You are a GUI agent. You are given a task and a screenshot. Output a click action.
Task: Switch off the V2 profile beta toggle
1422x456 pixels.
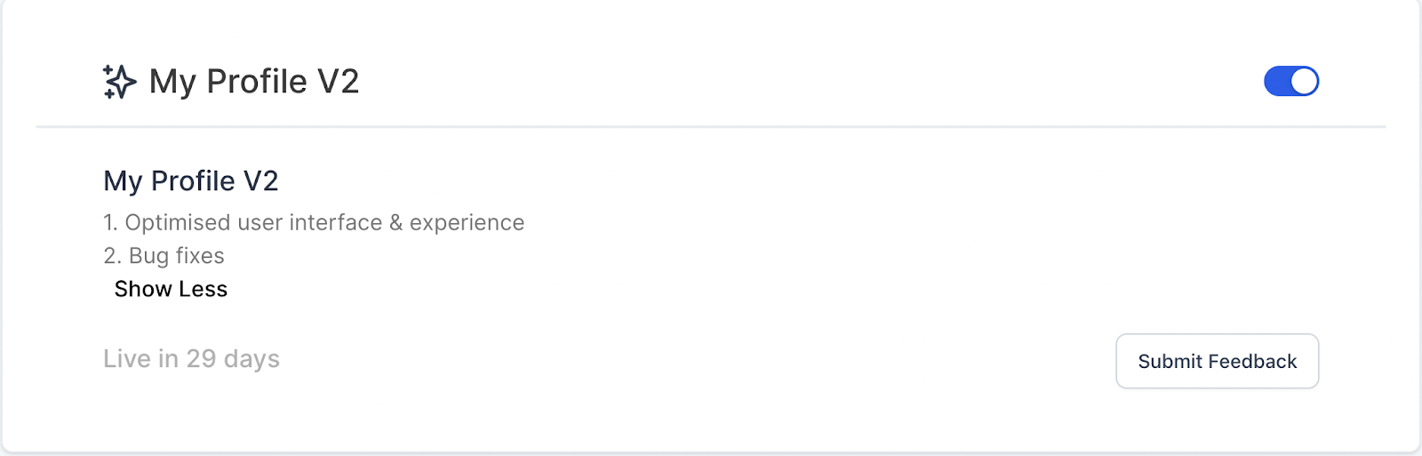point(1291,81)
